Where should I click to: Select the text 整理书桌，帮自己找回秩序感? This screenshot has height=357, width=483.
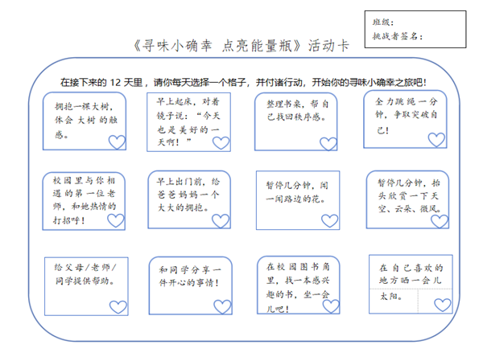[x=298, y=110]
